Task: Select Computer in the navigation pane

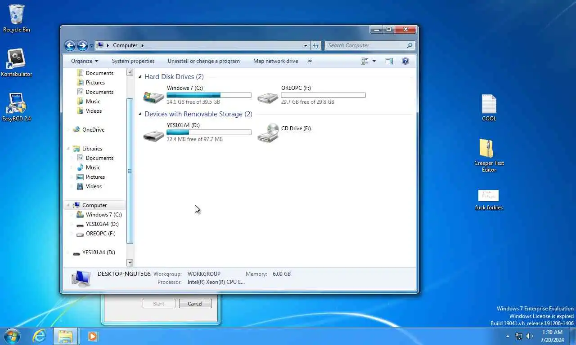Action: [94, 205]
